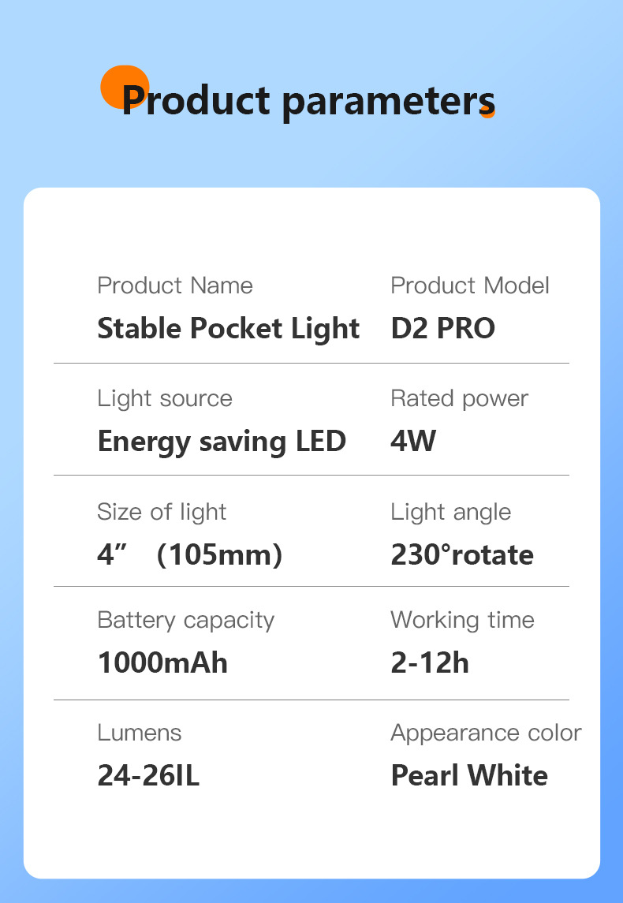The width and height of the screenshot is (623, 903).
Task: Click the "1000mAh" battery value
Action: point(162,663)
